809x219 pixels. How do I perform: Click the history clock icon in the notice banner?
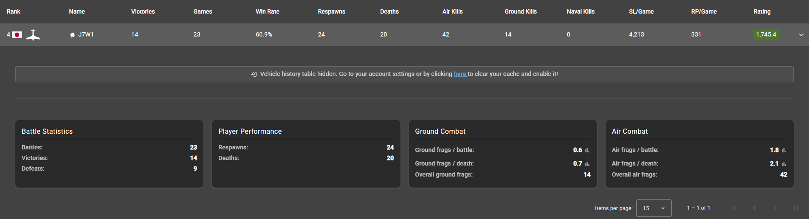pos(254,74)
